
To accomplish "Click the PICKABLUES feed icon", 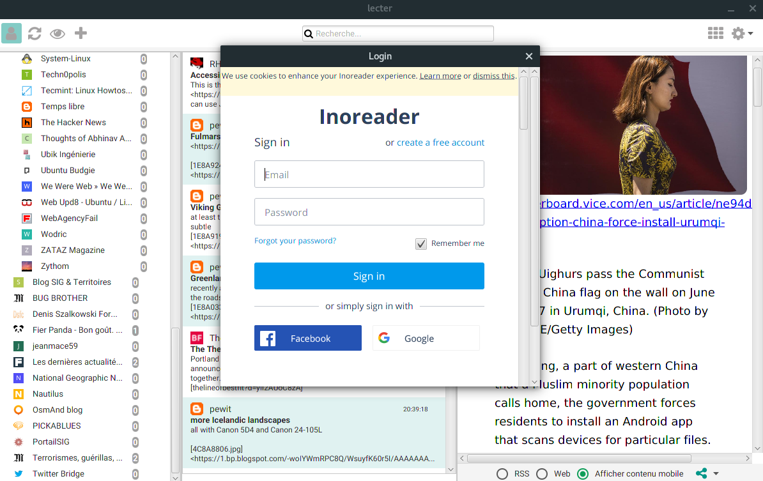I will [x=19, y=426].
